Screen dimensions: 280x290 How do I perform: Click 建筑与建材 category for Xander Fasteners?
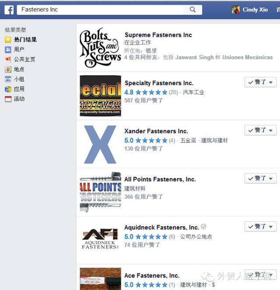click(214, 140)
